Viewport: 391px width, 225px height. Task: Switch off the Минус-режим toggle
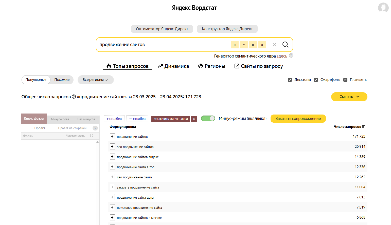208,118
